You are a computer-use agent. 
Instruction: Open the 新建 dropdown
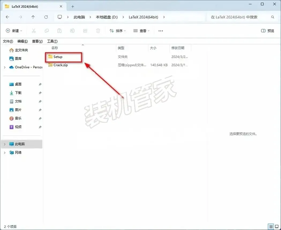[14, 31]
